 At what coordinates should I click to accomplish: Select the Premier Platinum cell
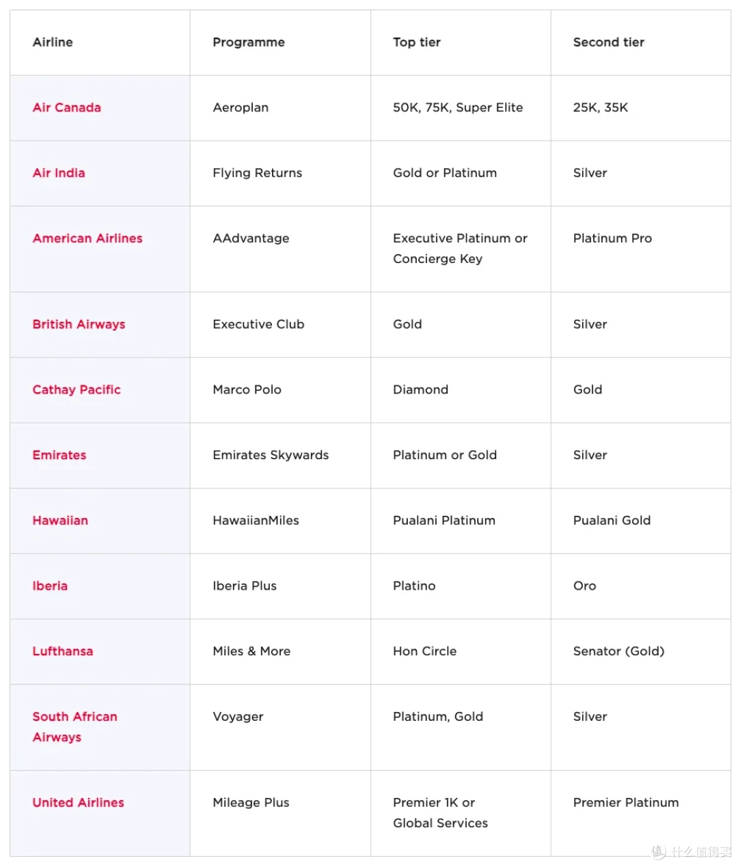click(x=626, y=803)
